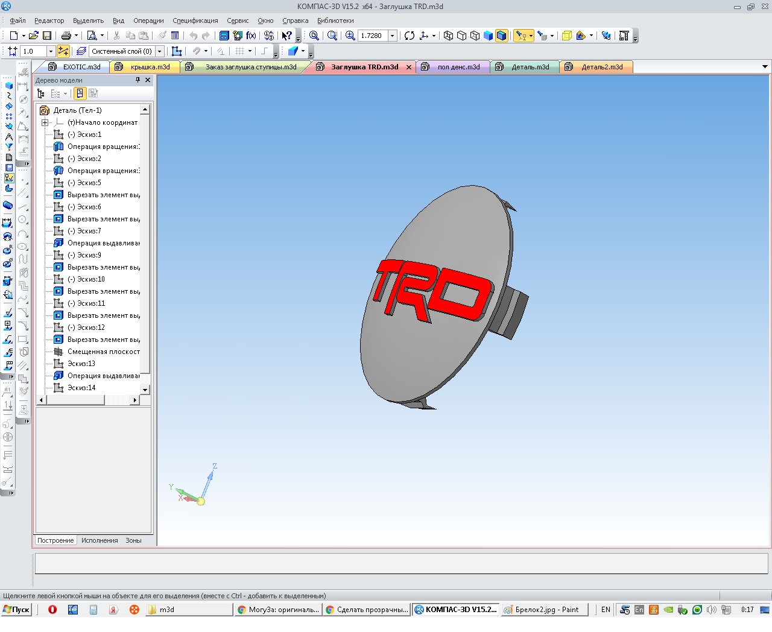Open the variables f(x) tool
The image size is (772, 632).
251,36
